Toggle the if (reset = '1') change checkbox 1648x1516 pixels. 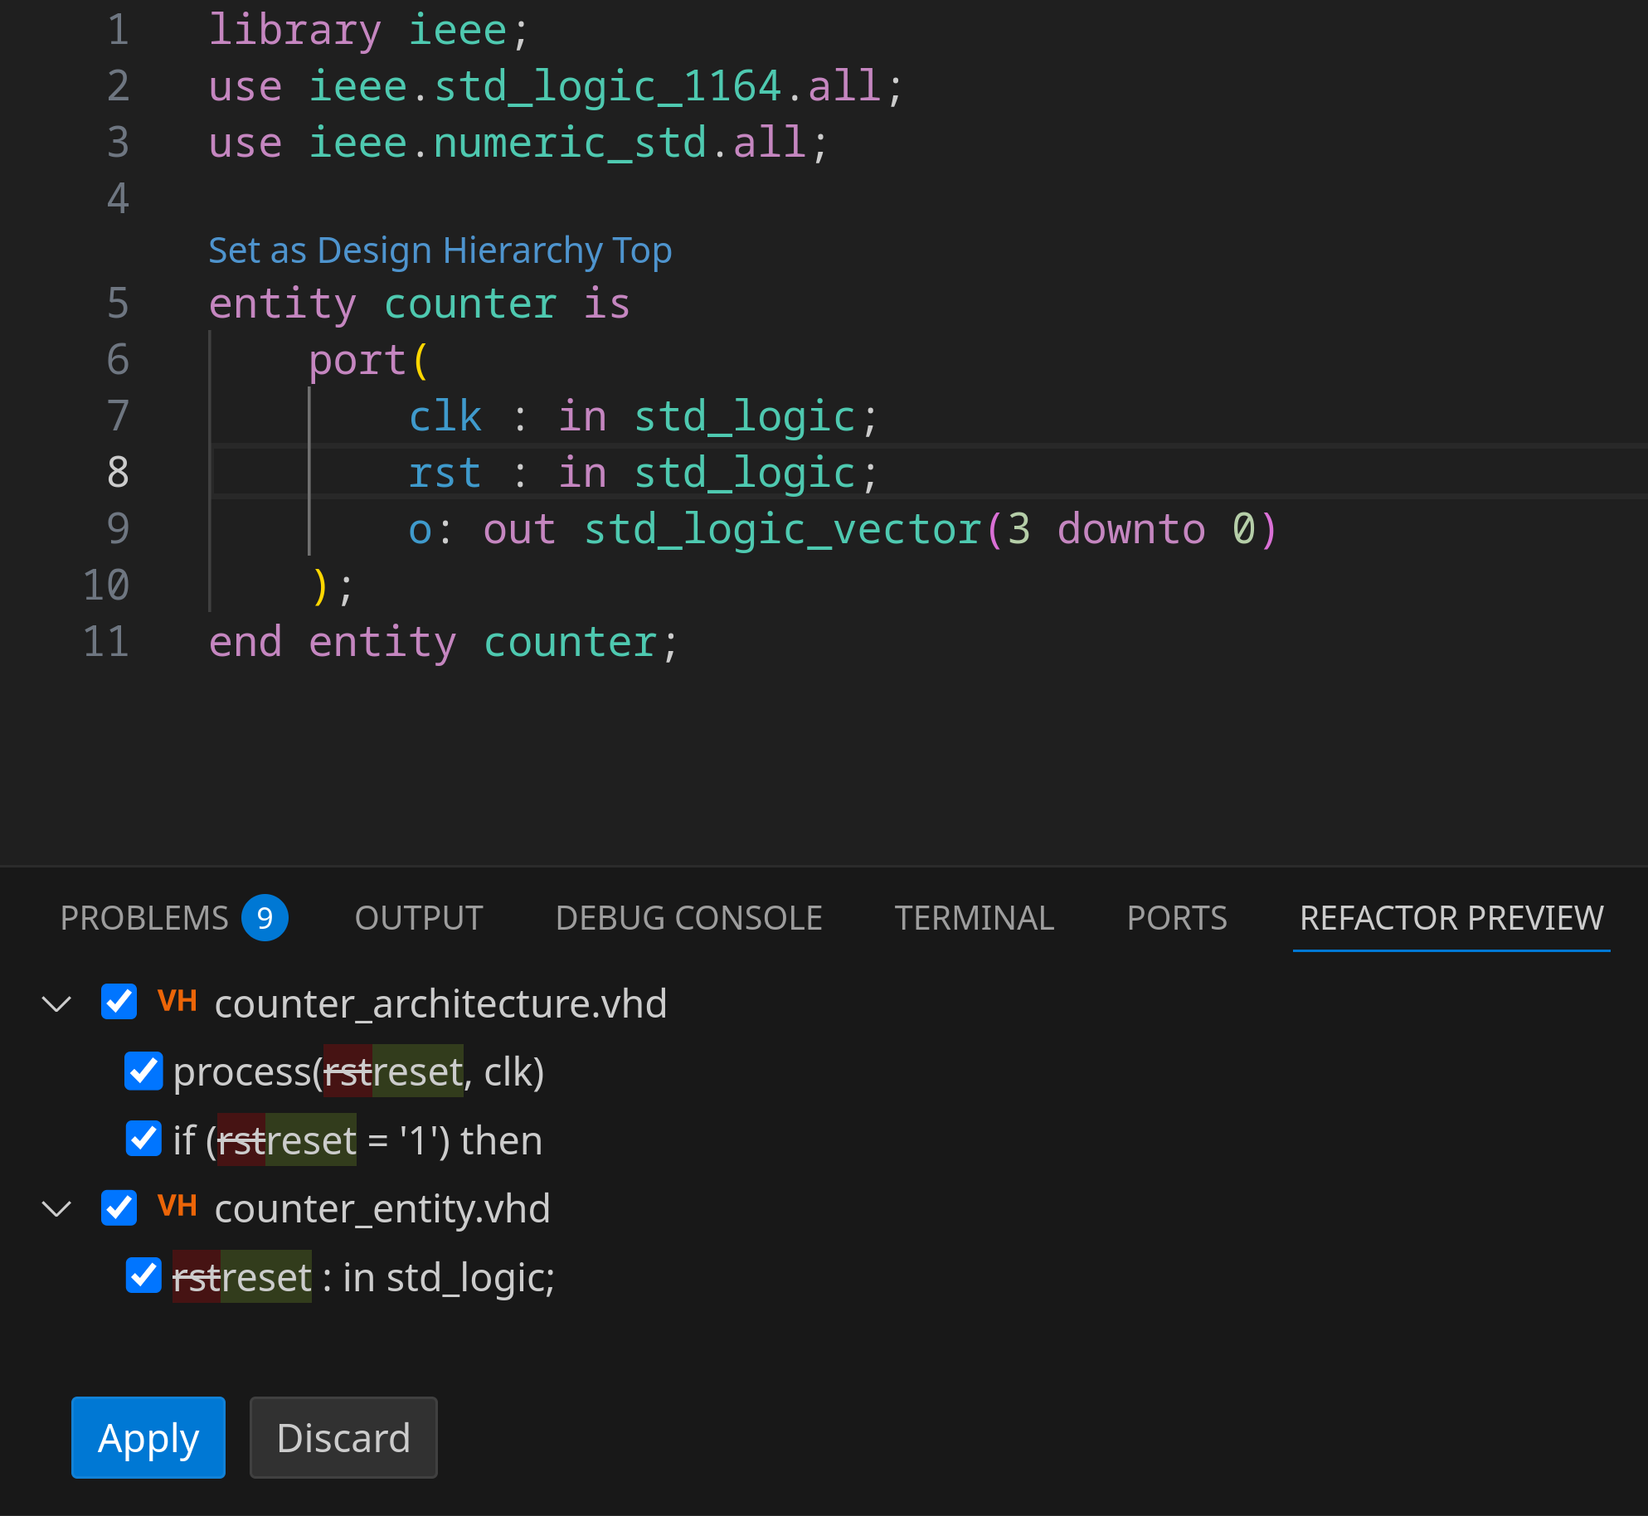pyautogui.click(x=143, y=1139)
